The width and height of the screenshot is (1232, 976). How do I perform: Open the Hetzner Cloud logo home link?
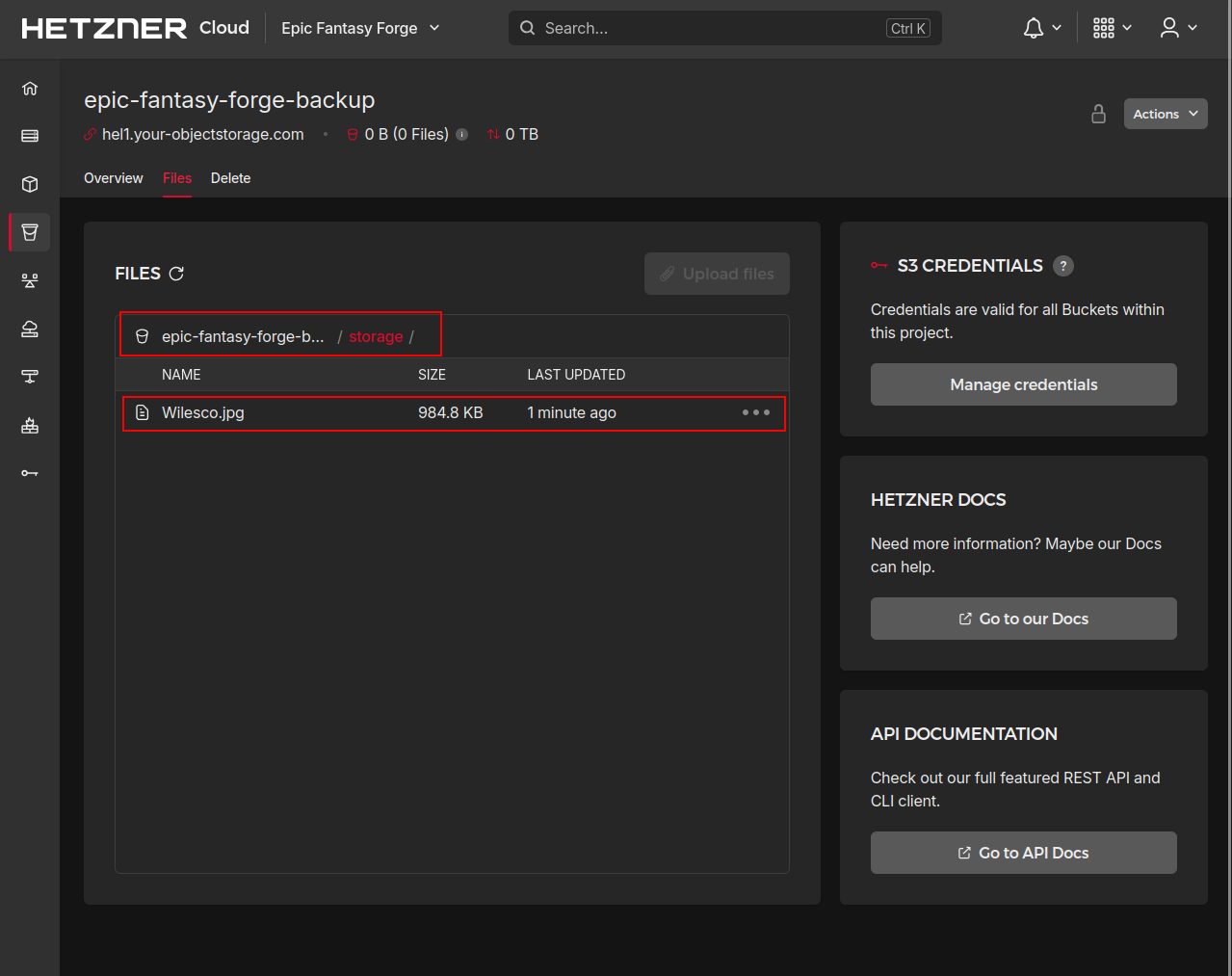(135, 28)
